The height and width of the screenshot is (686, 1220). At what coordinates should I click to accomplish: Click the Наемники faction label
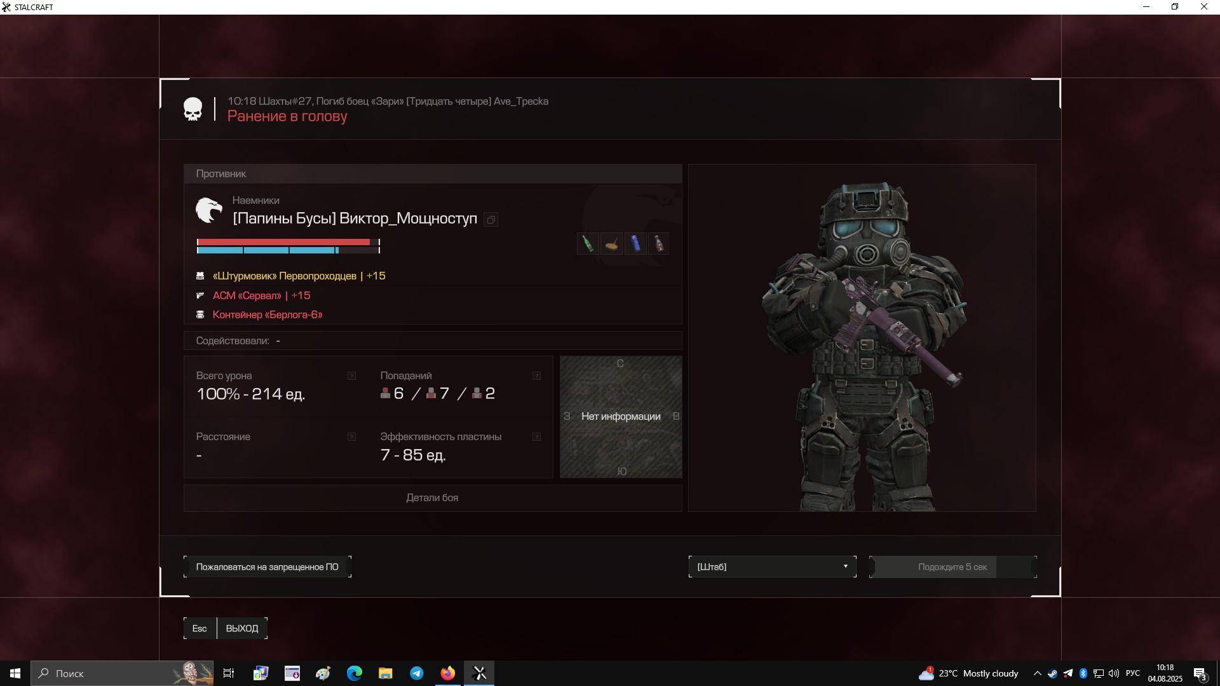click(255, 200)
